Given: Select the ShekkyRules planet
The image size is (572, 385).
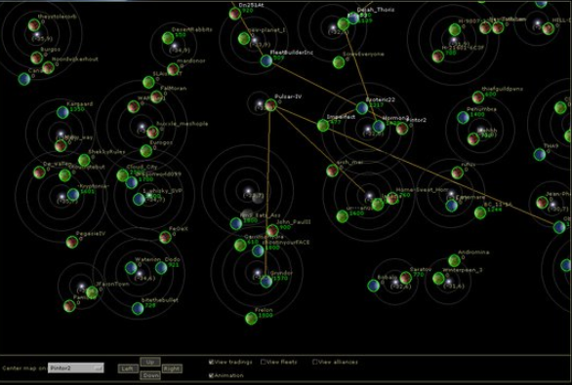Looking at the screenshot, I should point(84,160).
